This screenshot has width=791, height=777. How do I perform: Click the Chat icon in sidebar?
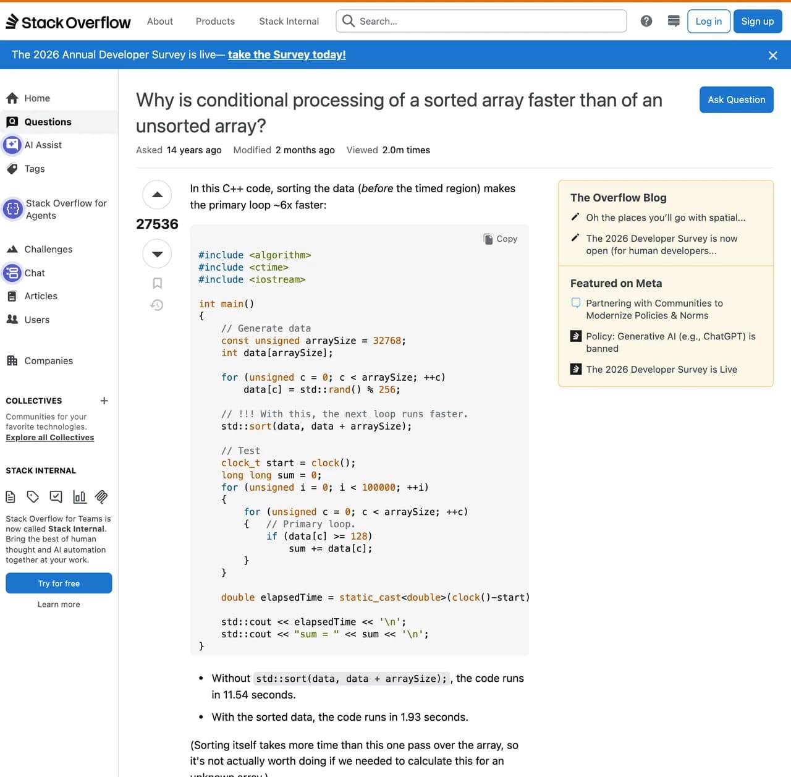pos(12,273)
